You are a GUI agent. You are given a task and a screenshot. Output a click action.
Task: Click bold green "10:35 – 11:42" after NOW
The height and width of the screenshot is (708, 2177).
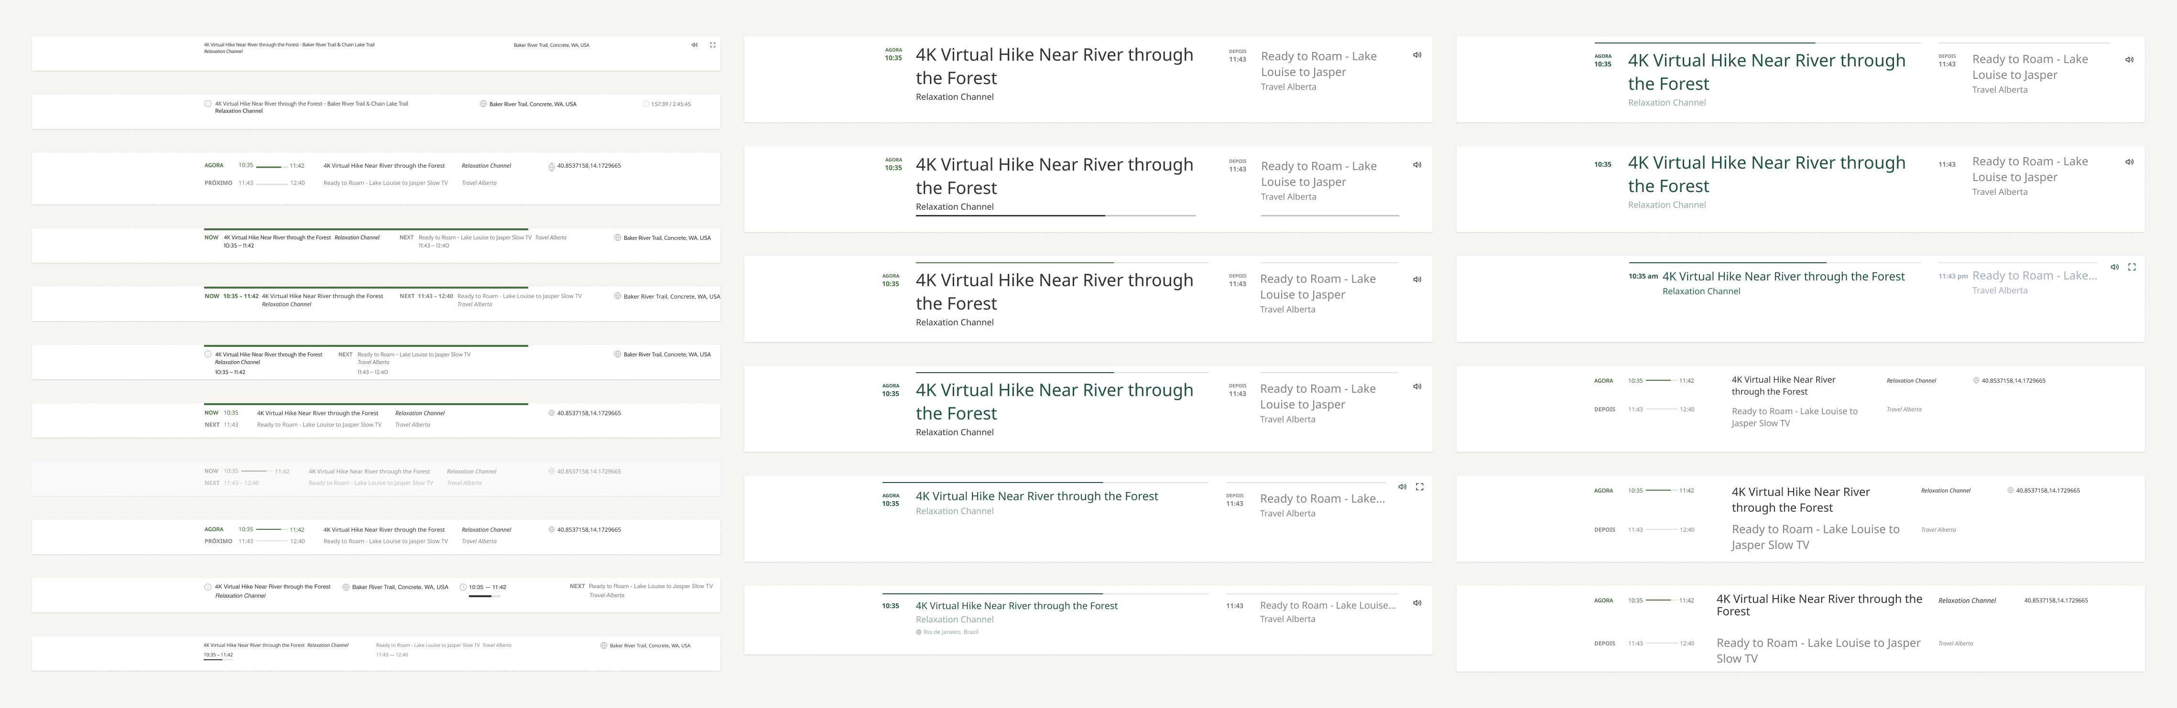click(x=241, y=297)
